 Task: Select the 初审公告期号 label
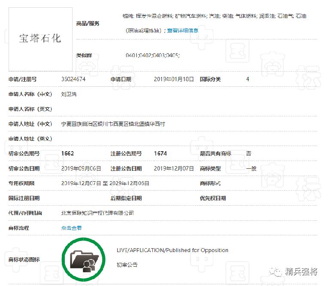coord(24,154)
